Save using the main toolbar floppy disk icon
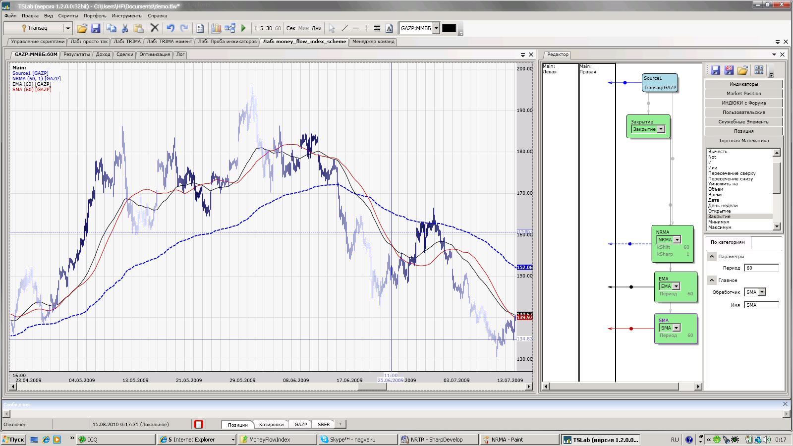The height and width of the screenshot is (446, 793). click(x=96, y=28)
